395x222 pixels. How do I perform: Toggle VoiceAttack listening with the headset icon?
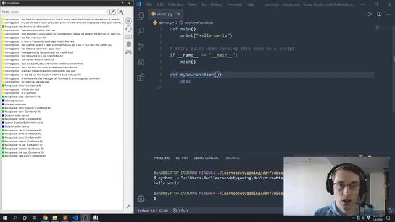(x=128, y=29)
